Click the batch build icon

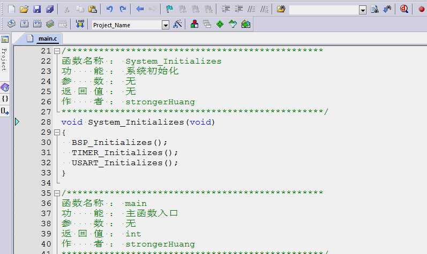point(50,24)
